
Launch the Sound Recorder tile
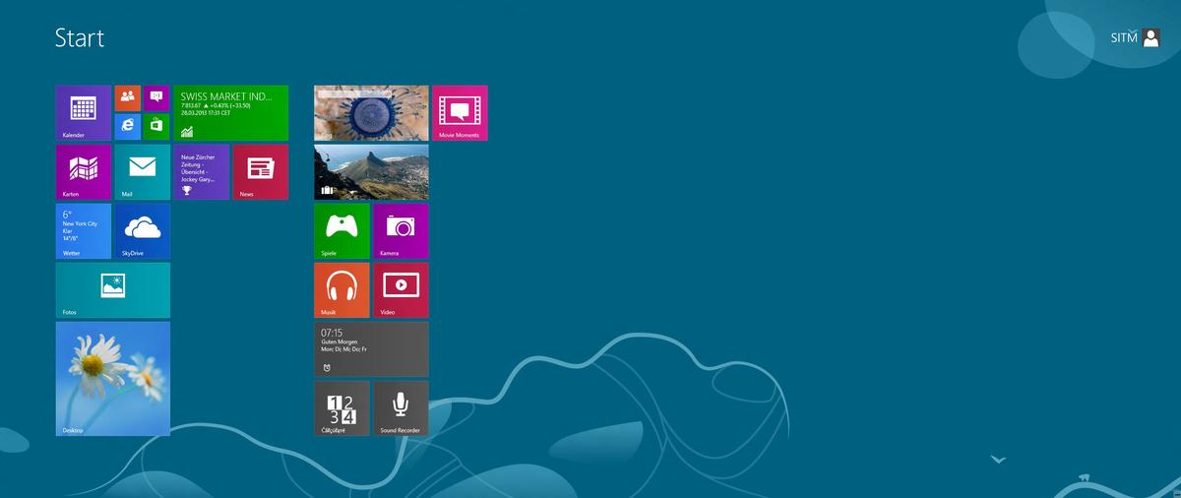401,408
